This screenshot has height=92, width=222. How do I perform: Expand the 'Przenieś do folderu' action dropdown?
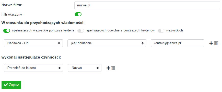coord(33,68)
